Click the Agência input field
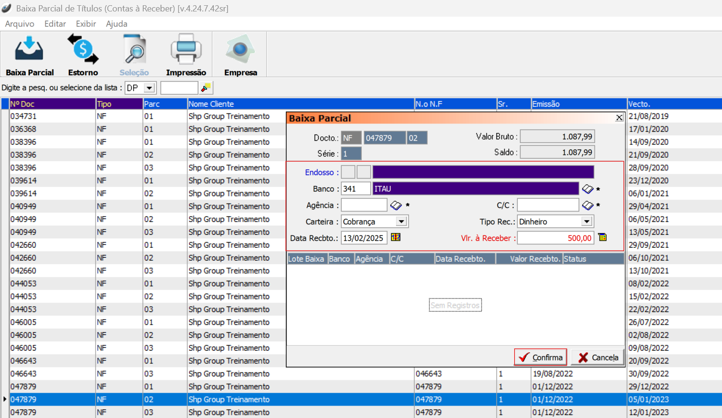Viewport: 722px width, 418px height. click(364, 205)
